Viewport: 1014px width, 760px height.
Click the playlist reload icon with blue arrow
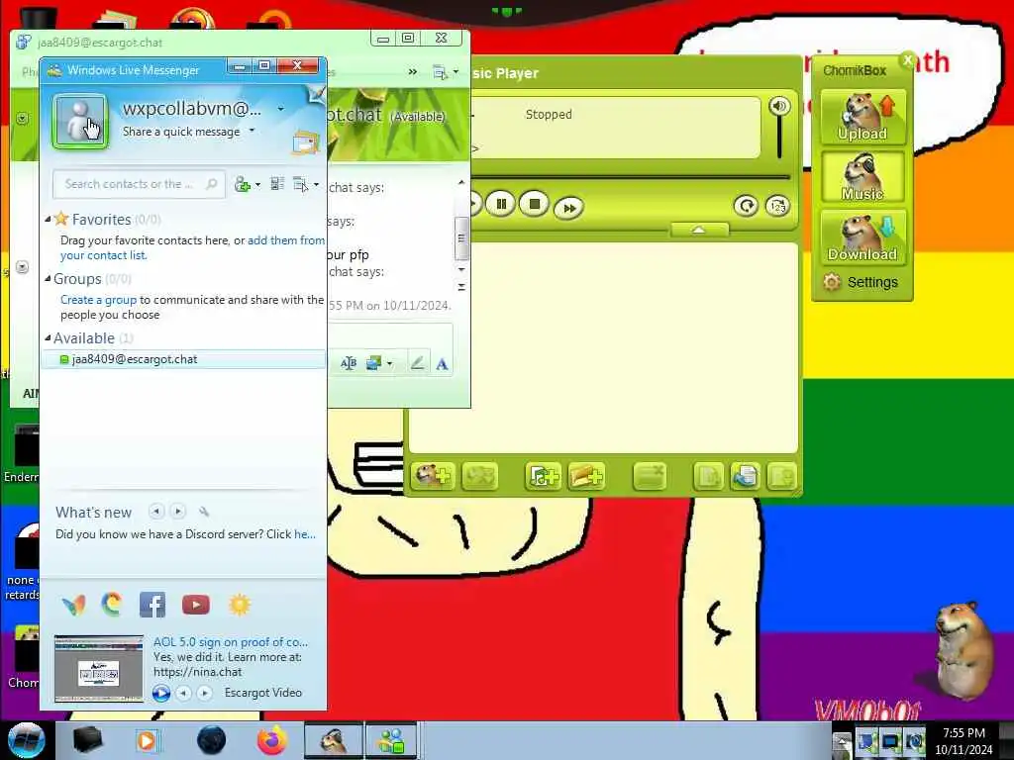pyautogui.click(x=745, y=476)
